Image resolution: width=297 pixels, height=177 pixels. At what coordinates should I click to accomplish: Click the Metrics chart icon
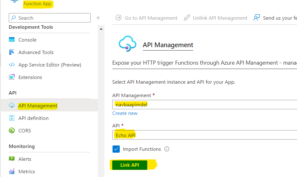(x=12, y=171)
